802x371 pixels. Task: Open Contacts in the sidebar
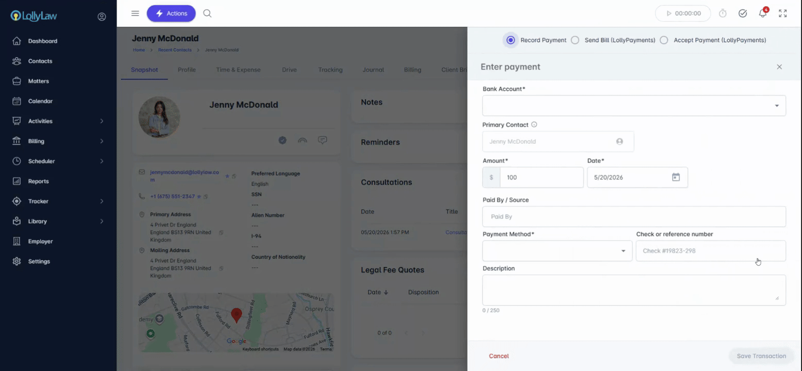pos(40,61)
